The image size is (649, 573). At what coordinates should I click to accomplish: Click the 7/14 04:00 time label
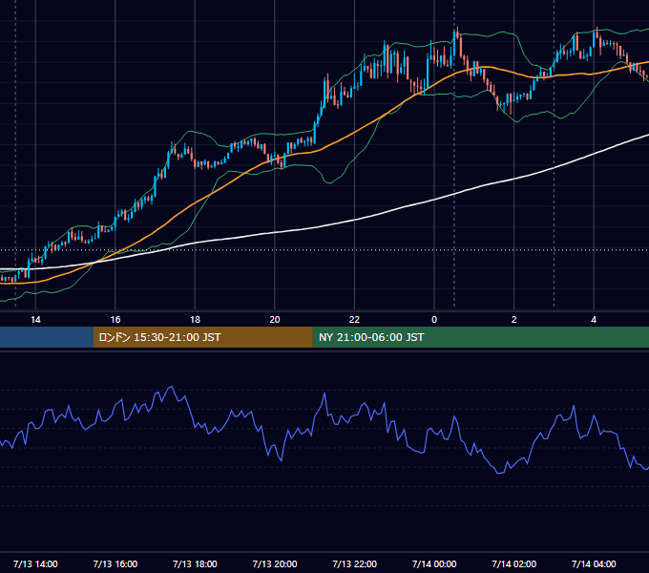pyautogui.click(x=594, y=563)
